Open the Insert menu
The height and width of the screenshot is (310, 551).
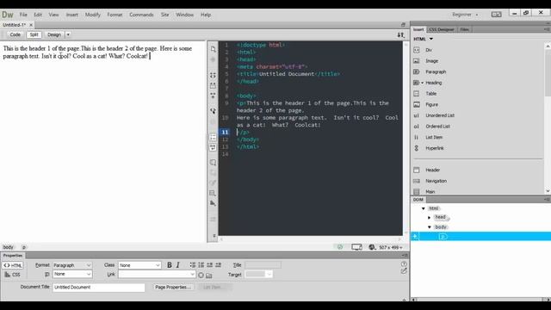tap(71, 15)
